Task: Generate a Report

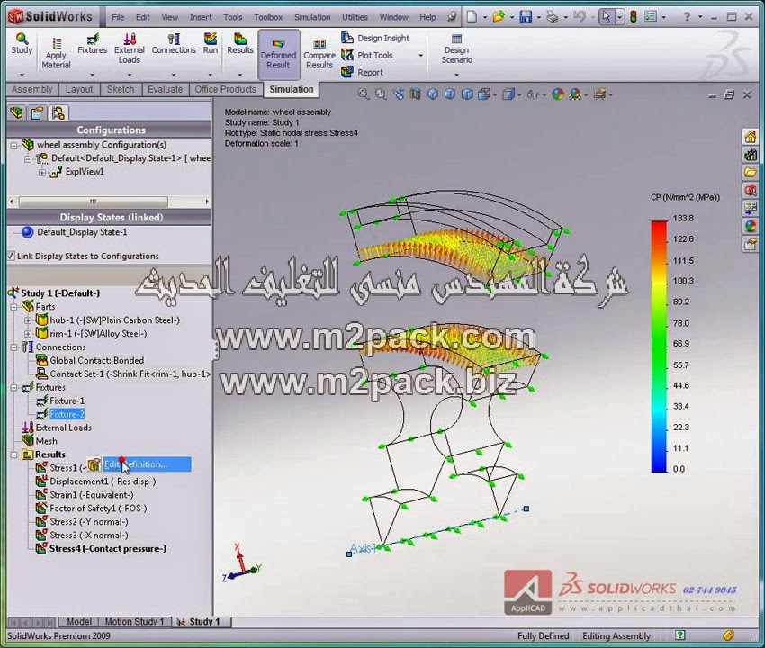Action: [362, 72]
